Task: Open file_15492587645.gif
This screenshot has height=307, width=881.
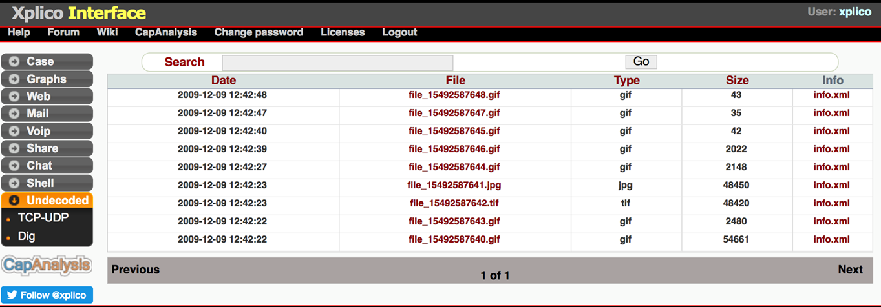Action: pyautogui.click(x=454, y=131)
